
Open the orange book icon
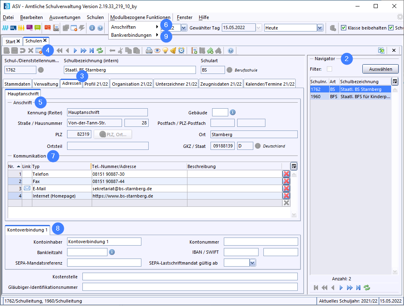coord(47,28)
